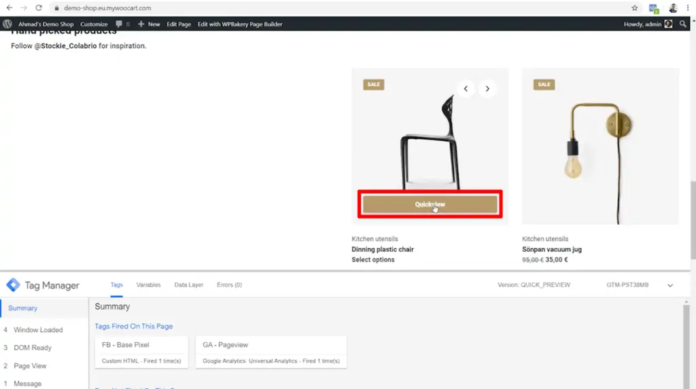Viewport: 696px width, 389px height.
Task: Click the admin user avatar
Action: click(669, 24)
